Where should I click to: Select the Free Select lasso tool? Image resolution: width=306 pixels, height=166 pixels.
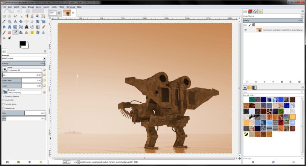[15, 16]
